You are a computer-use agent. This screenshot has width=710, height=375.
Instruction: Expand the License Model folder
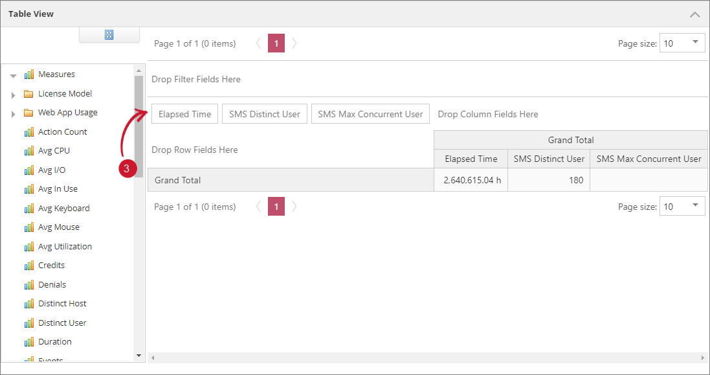[x=13, y=95]
